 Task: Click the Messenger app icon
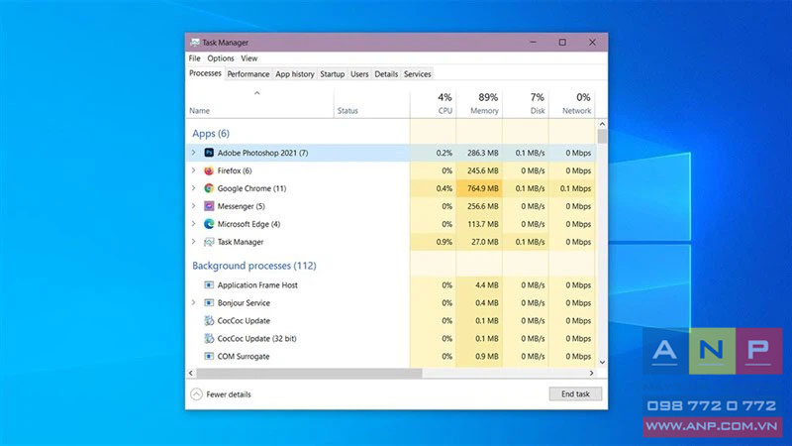tap(209, 206)
